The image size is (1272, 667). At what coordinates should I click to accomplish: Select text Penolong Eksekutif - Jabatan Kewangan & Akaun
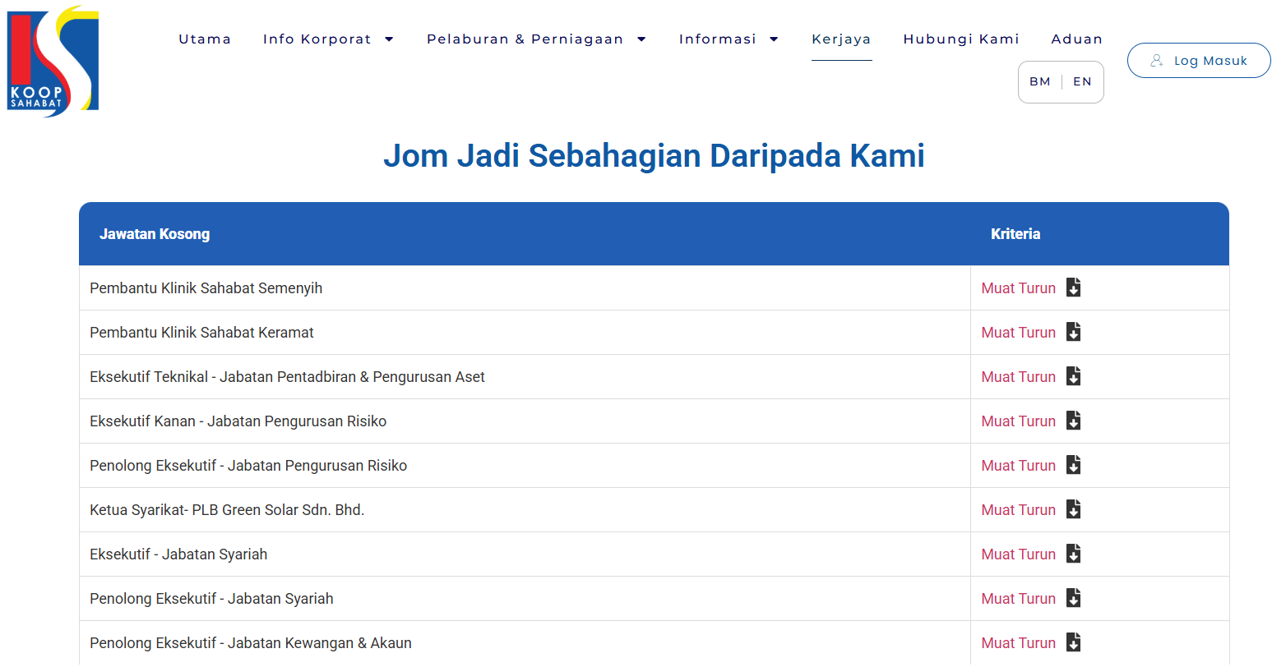251,643
